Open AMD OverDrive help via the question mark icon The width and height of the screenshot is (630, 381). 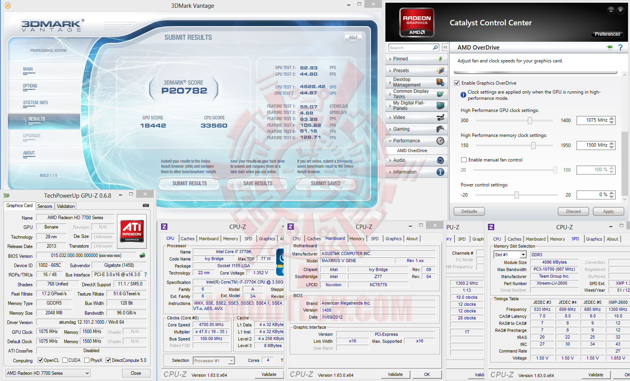(x=620, y=48)
